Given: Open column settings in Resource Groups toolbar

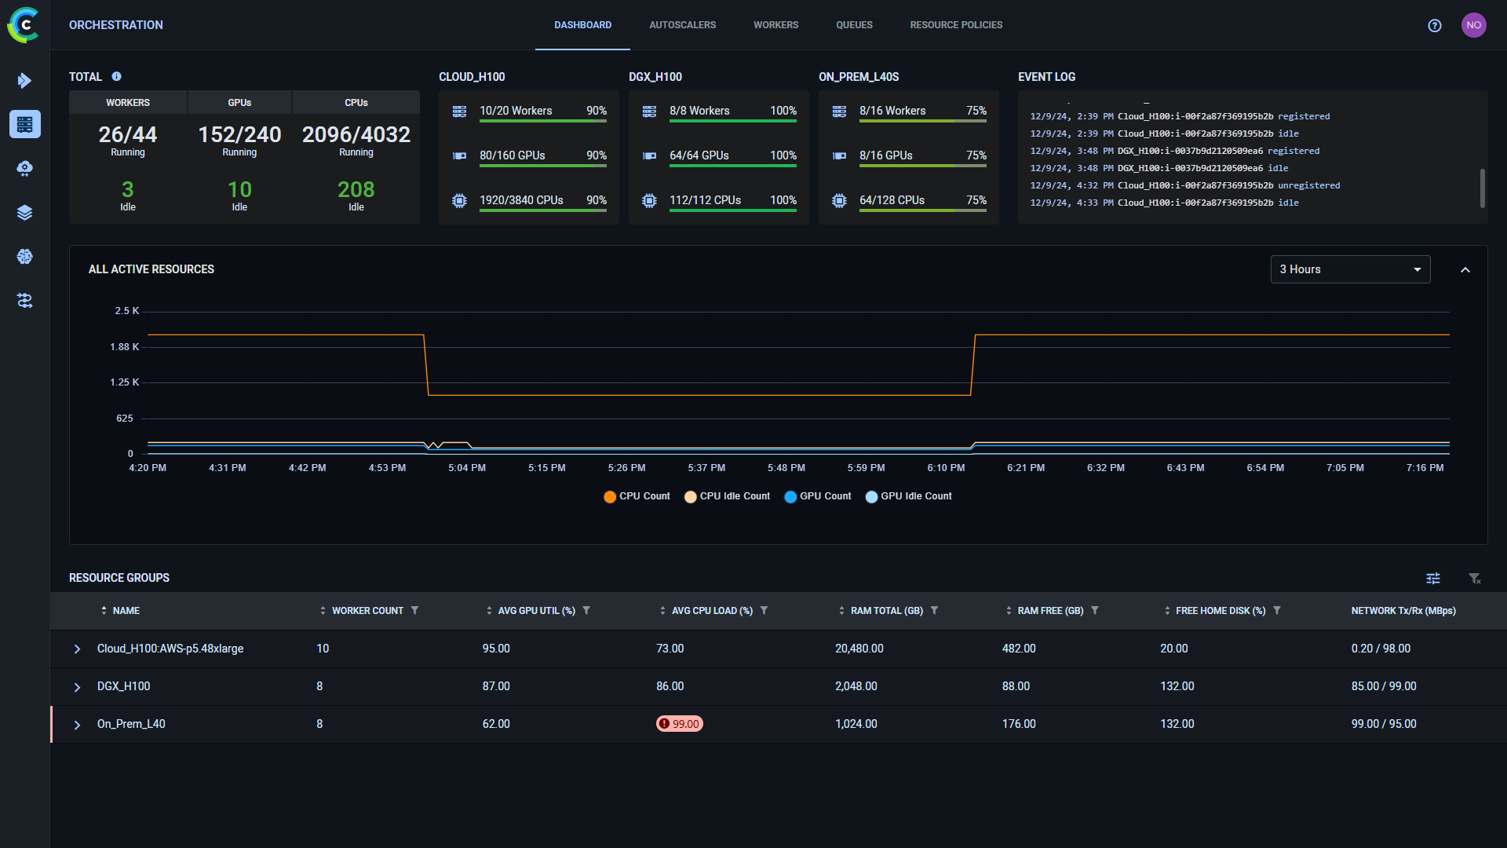Looking at the screenshot, I should coord(1433,579).
